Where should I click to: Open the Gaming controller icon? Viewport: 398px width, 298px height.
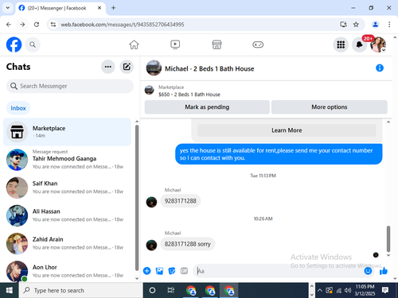click(x=258, y=45)
